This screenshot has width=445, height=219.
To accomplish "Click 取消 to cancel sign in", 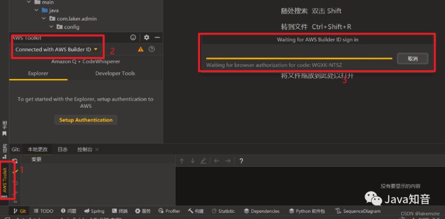I will pyautogui.click(x=413, y=59).
